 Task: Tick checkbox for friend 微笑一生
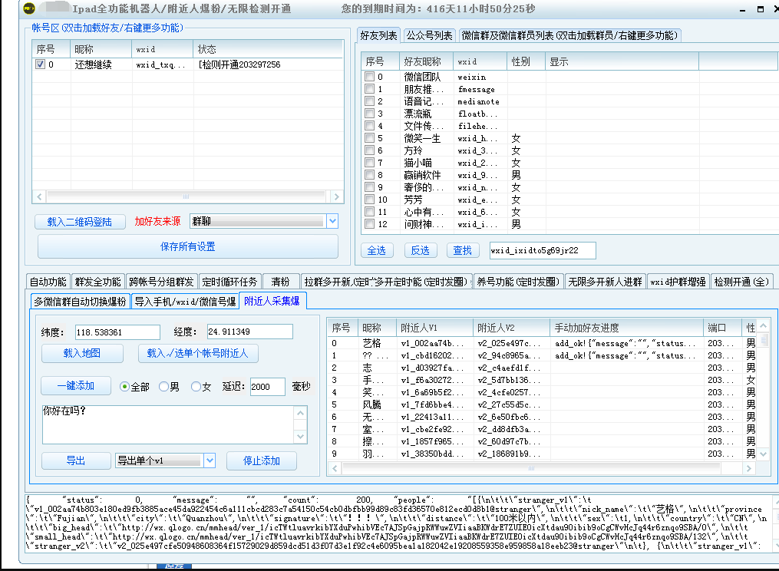[x=369, y=137]
